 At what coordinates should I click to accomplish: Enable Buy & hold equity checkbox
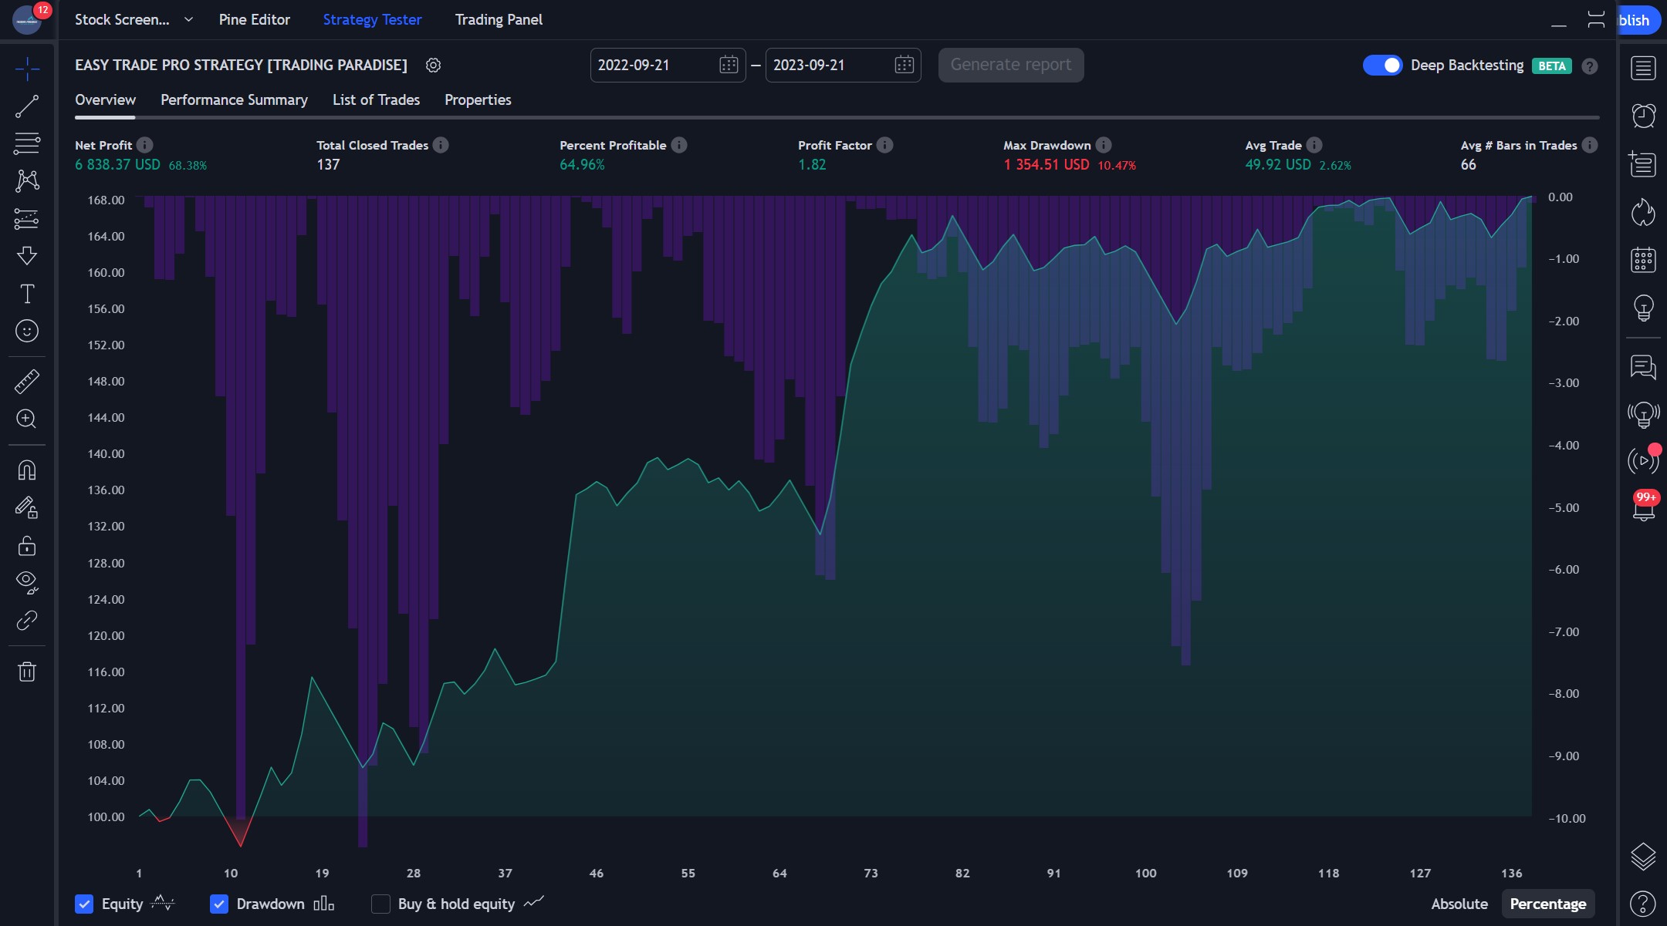pos(380,904)
